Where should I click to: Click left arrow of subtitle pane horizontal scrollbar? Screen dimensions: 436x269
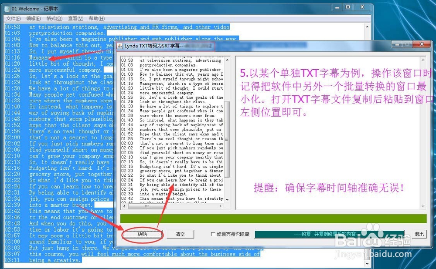[124, 206]
